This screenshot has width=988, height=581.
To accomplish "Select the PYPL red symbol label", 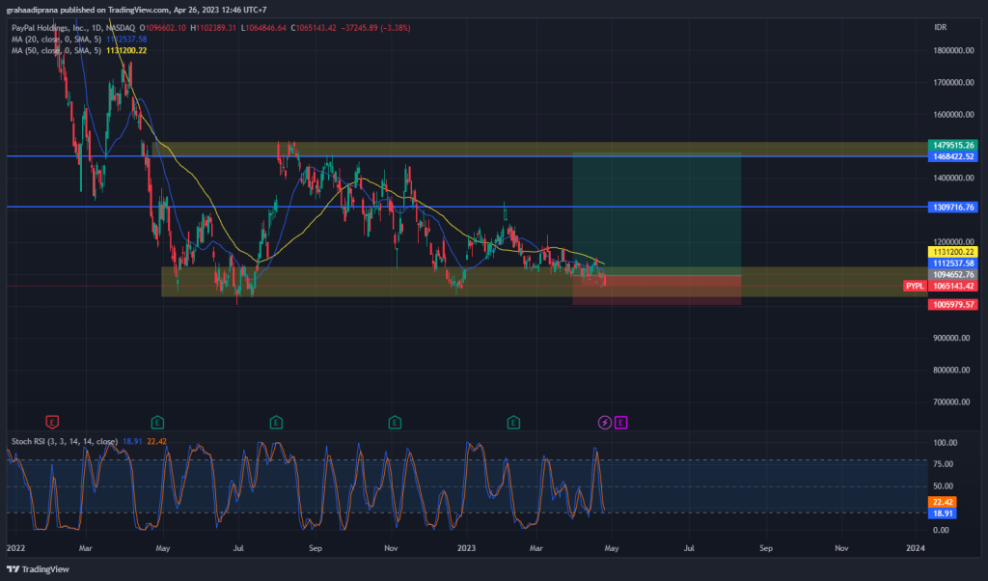I will [x=915, y=286].
